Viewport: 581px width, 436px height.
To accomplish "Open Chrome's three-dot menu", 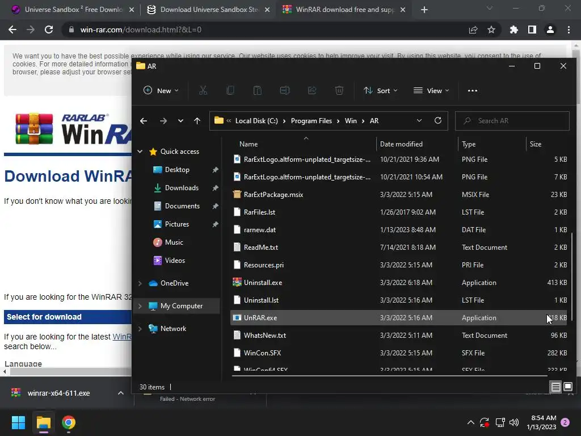I will pyautogui.click(x=569, y=30).
